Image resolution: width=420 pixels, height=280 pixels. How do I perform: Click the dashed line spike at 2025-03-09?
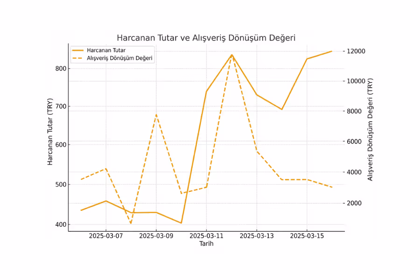point(156,114)
